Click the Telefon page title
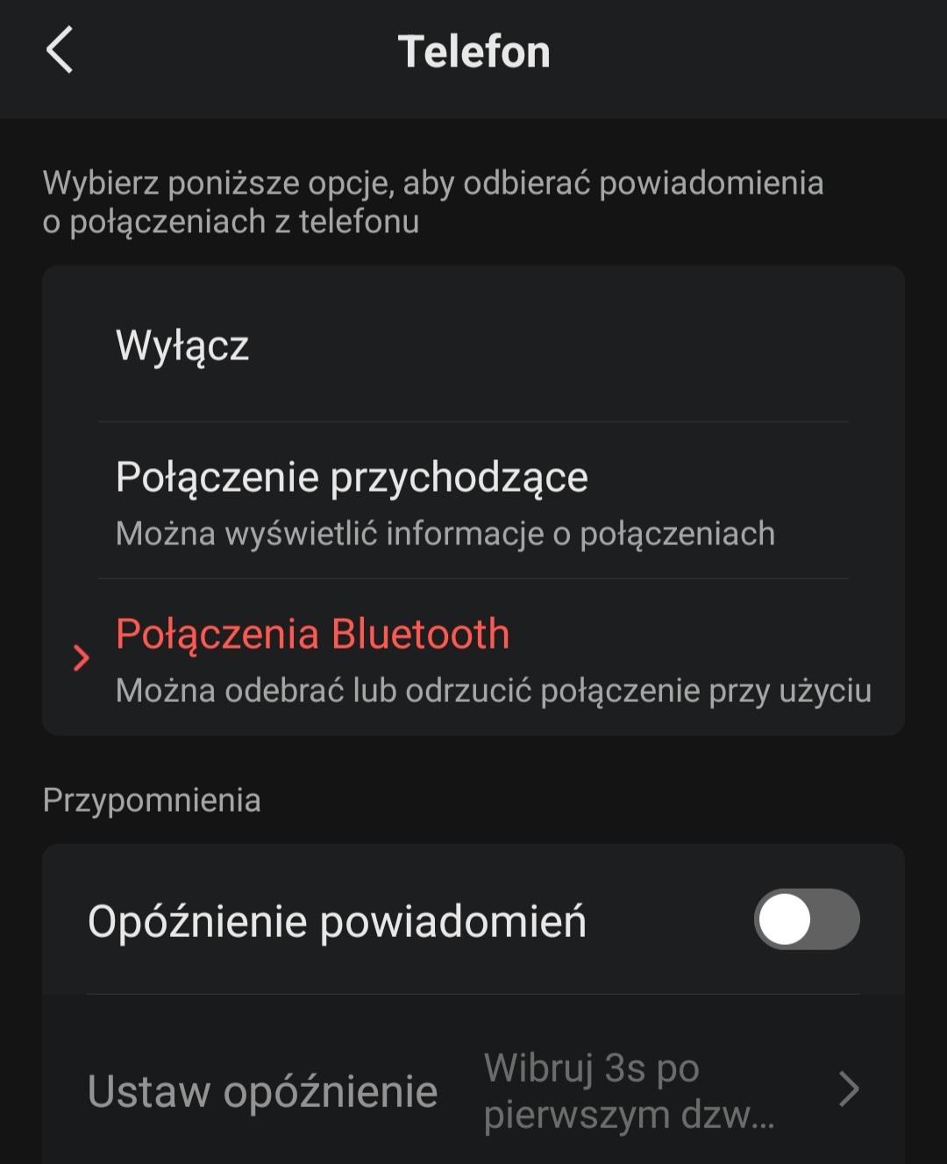This screenshot has height=1164, width=947. tap(473, 52)
